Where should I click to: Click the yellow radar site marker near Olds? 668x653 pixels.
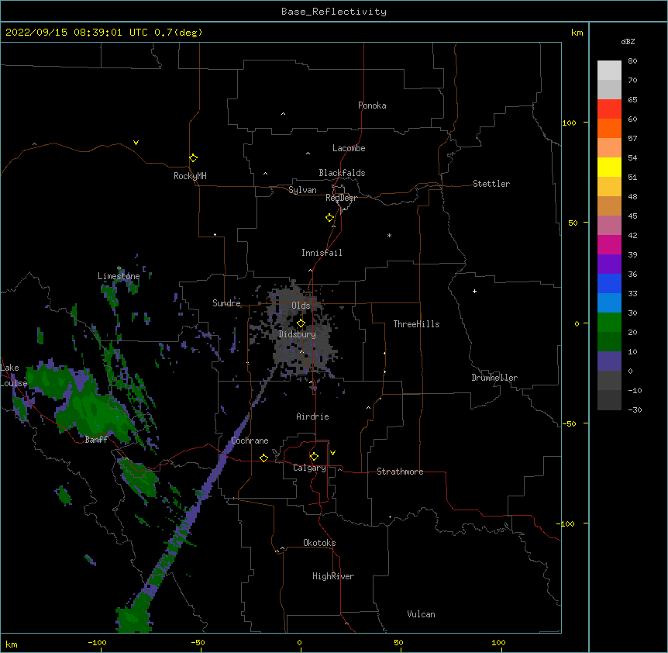[x=301, y=323]
